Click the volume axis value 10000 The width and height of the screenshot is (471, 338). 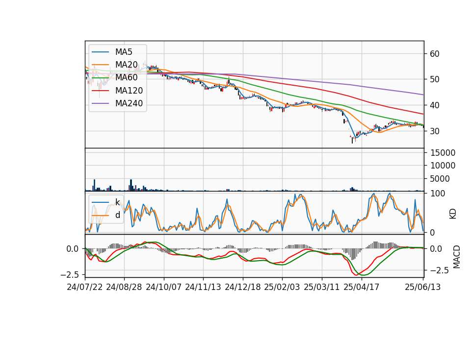pos(443,166)
